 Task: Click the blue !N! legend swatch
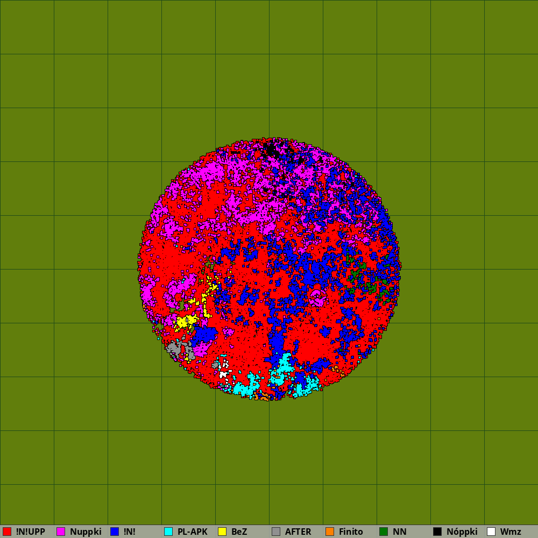[x=115, y=532]
